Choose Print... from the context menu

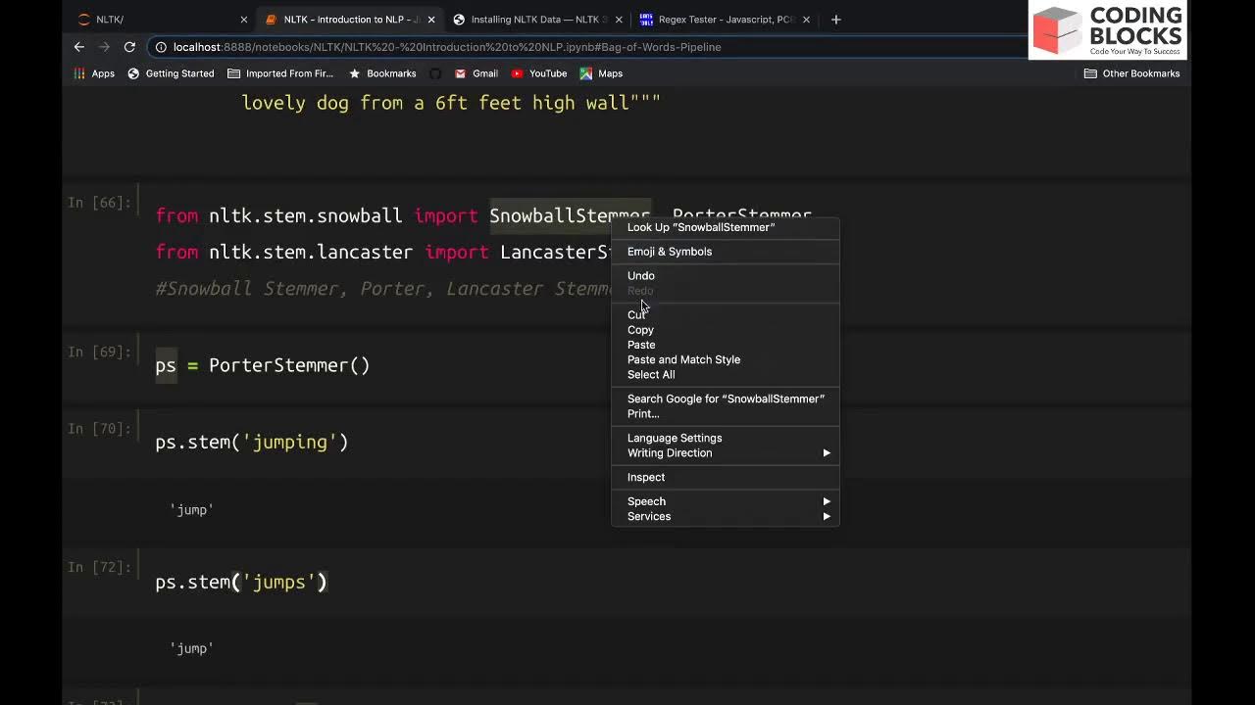coord(726,413)
